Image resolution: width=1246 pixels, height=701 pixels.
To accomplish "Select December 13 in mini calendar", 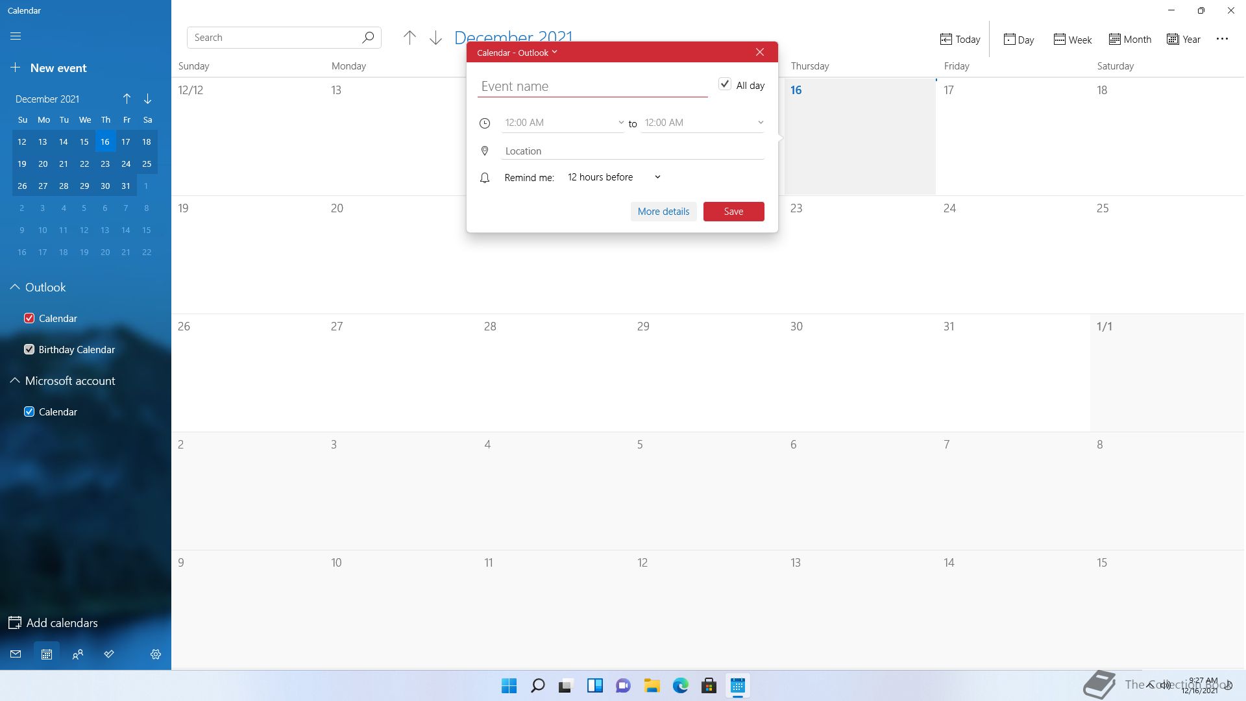I will 43,142.
